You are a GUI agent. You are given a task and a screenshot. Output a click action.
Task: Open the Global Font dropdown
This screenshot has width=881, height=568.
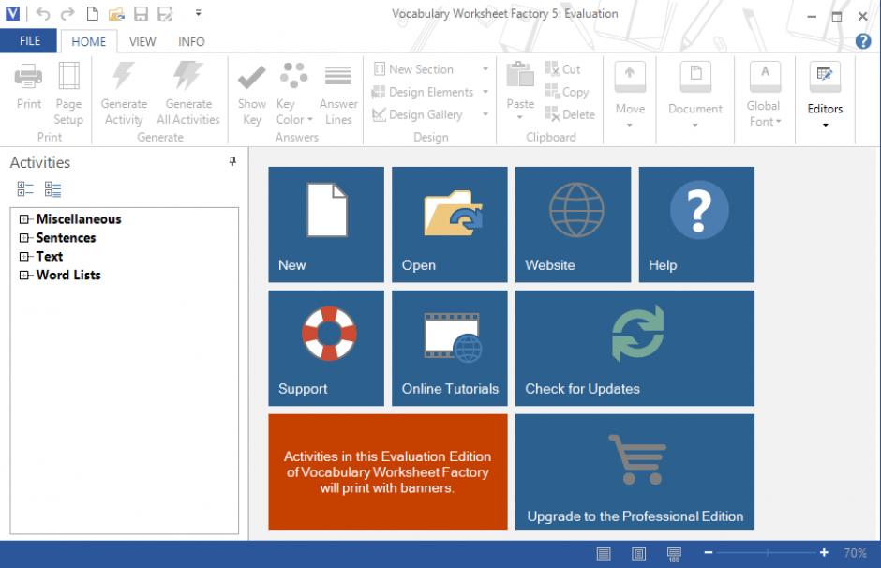pos(765,95)
